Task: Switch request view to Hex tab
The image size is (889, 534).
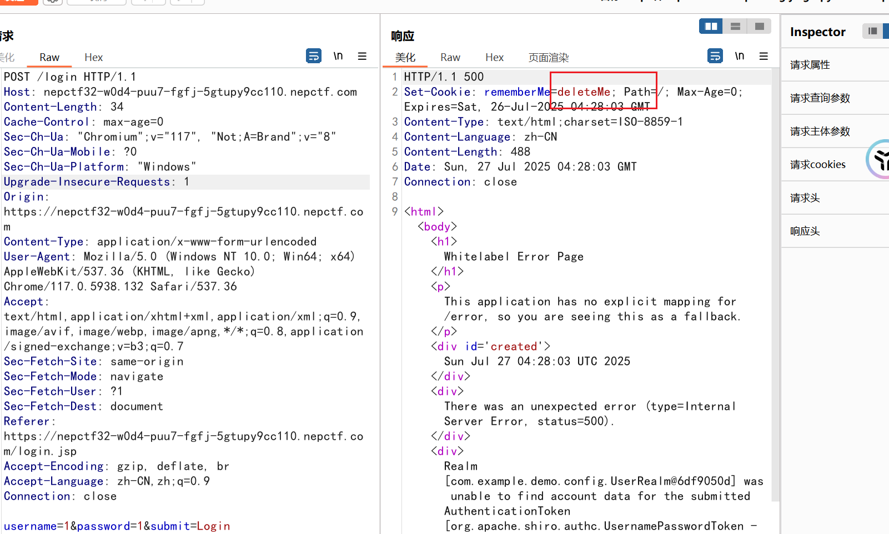Action: point(93,57)
